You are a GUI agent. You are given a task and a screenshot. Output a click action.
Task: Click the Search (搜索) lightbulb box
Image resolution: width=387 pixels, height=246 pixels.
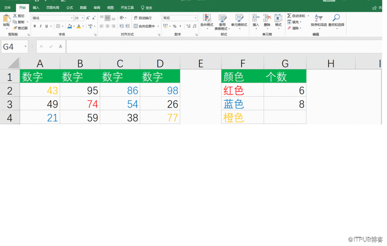(x=146, y=8)
